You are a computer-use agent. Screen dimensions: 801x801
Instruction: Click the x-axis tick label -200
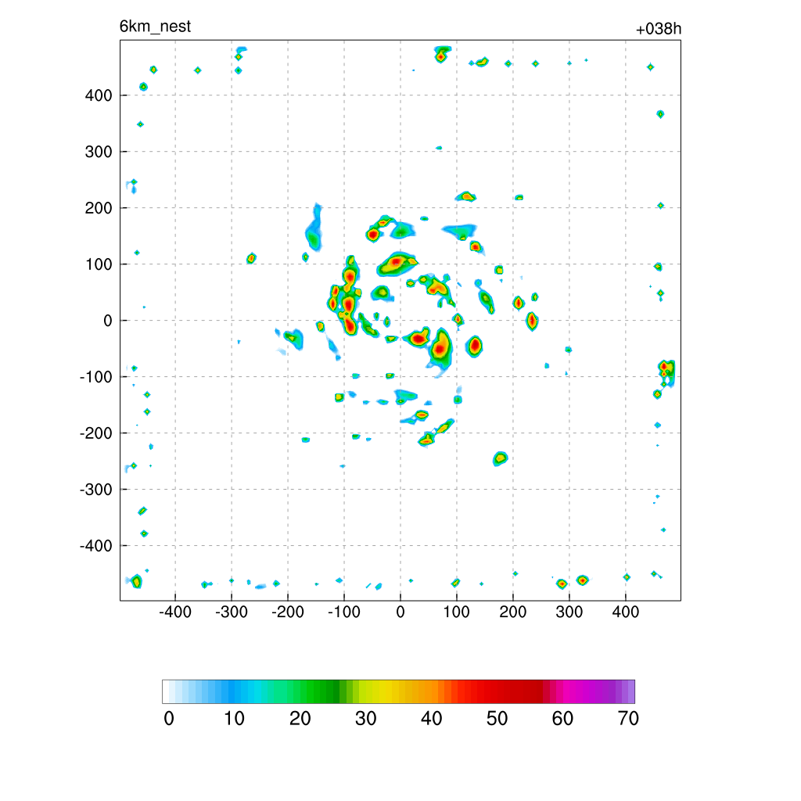point(288,612)
